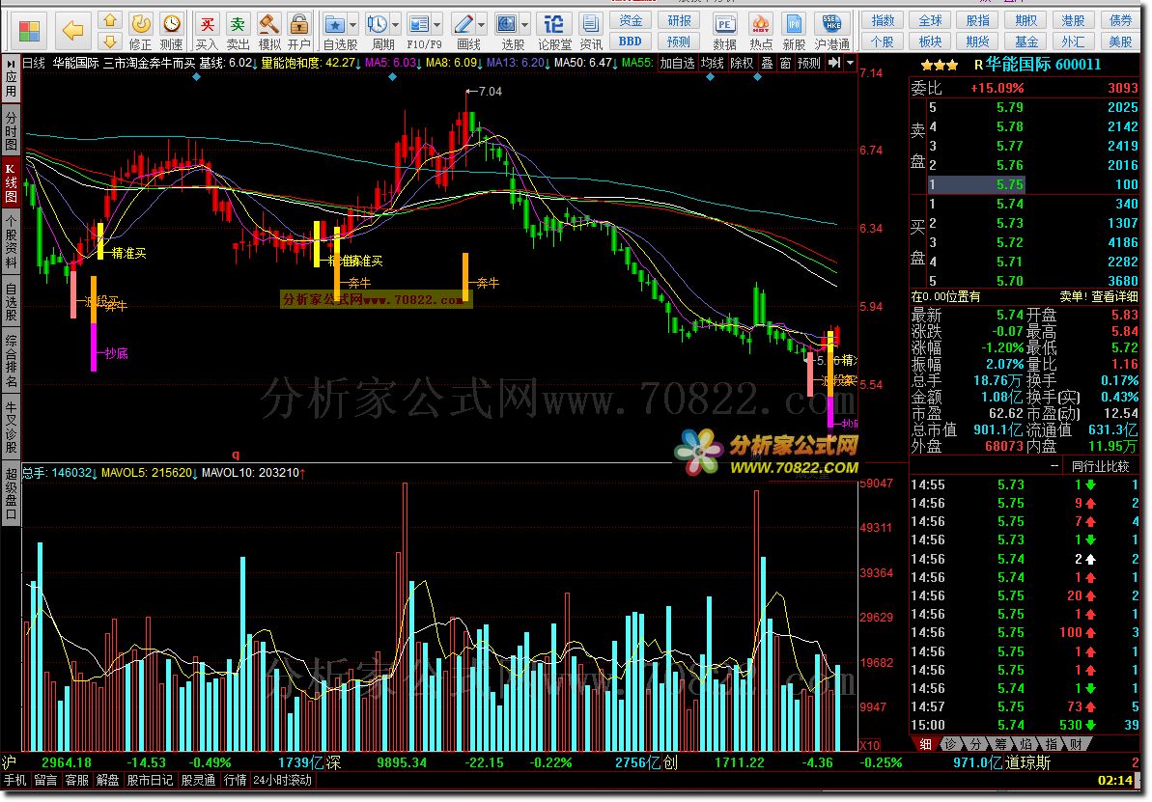1152x802 pixels.
Task: Open the F10/F9 info icon
Action: (x=419, y=25)
